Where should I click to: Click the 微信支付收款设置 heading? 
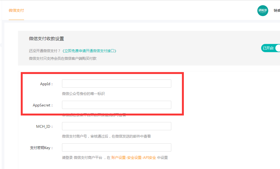point(46,39)
